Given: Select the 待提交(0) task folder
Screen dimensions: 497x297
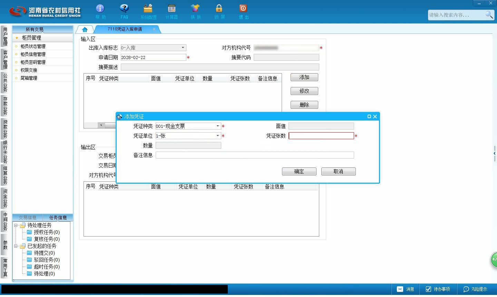Looking at the screenshot, I should click(41, 253).
